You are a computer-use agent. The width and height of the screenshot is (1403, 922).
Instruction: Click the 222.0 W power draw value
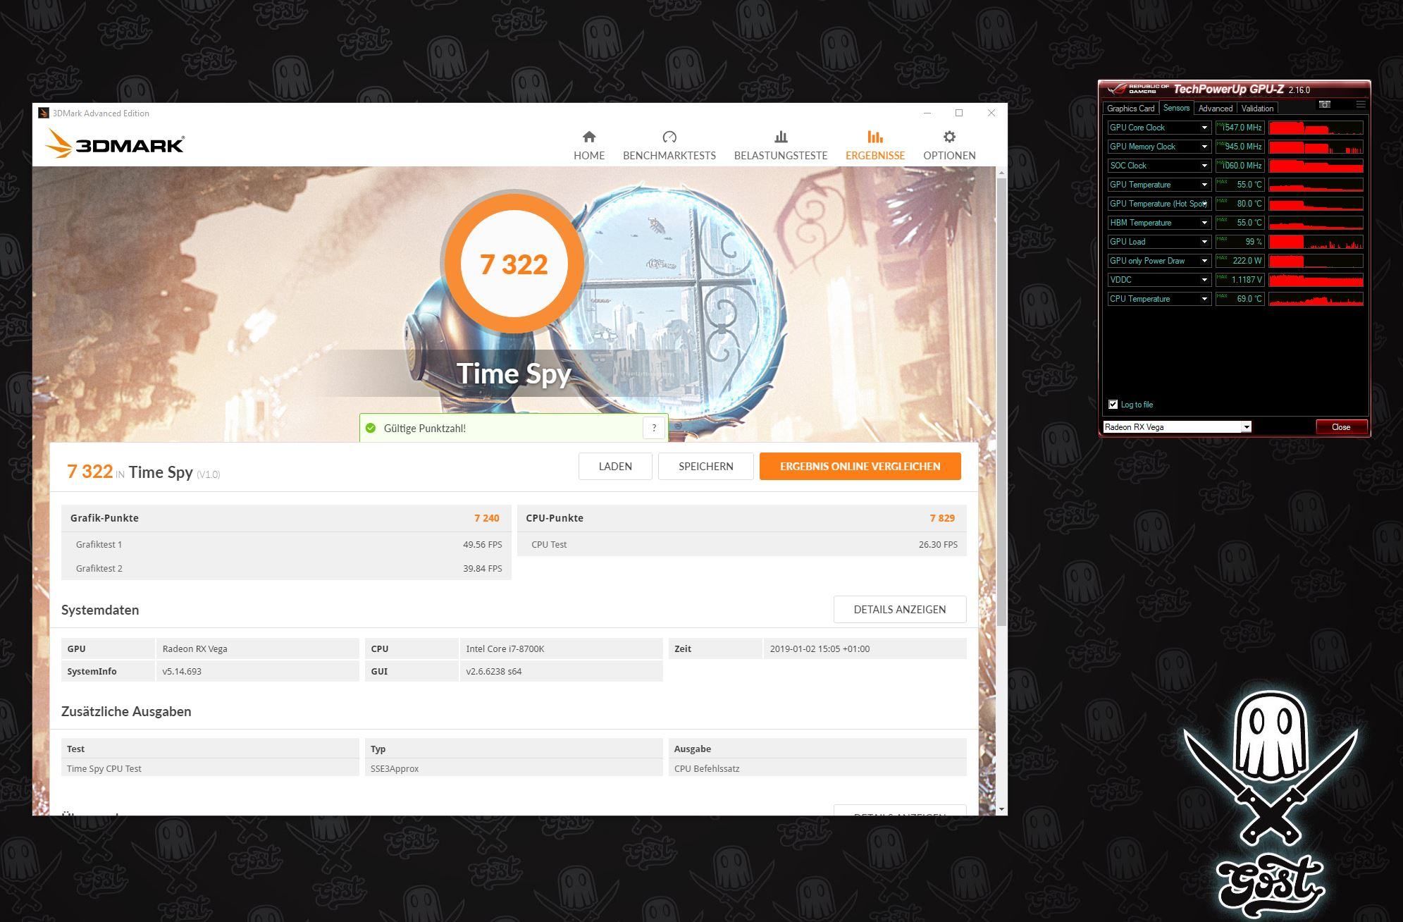(1240, 261)
